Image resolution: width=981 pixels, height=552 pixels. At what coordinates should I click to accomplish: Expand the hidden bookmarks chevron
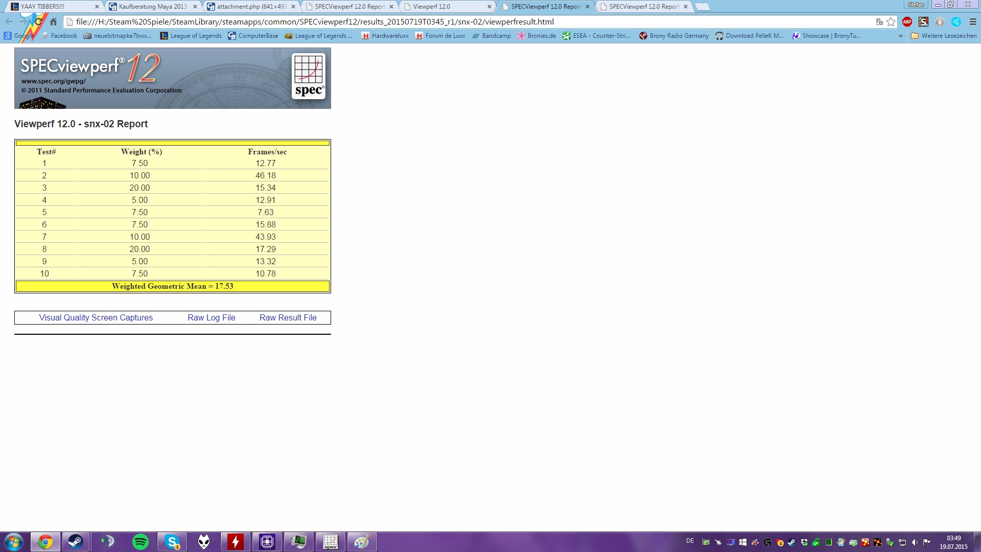900,36
